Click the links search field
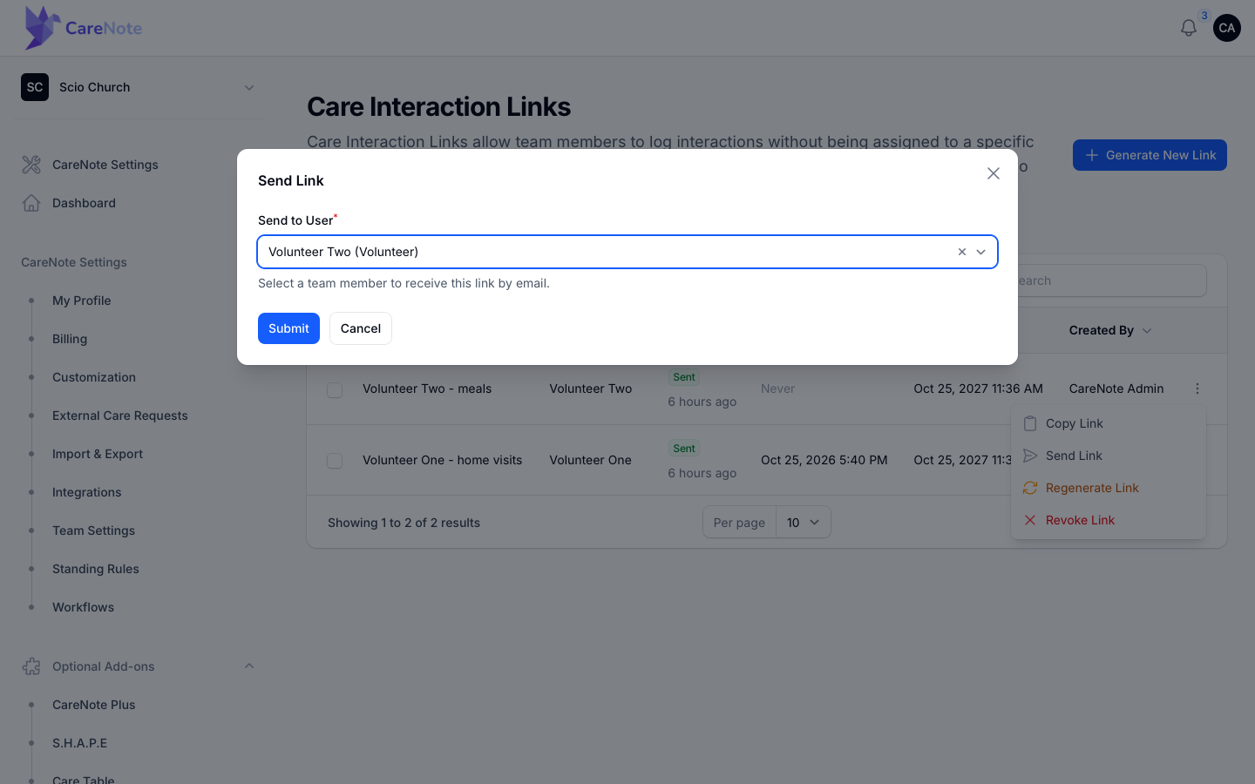Viewport: 1255px width, 784px height. coord(1111,280)
